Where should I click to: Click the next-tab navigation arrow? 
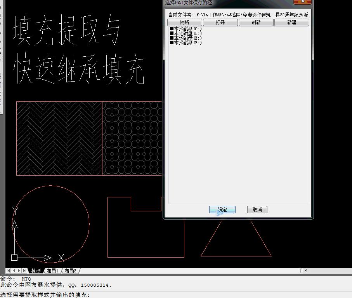tap(19, 270)
